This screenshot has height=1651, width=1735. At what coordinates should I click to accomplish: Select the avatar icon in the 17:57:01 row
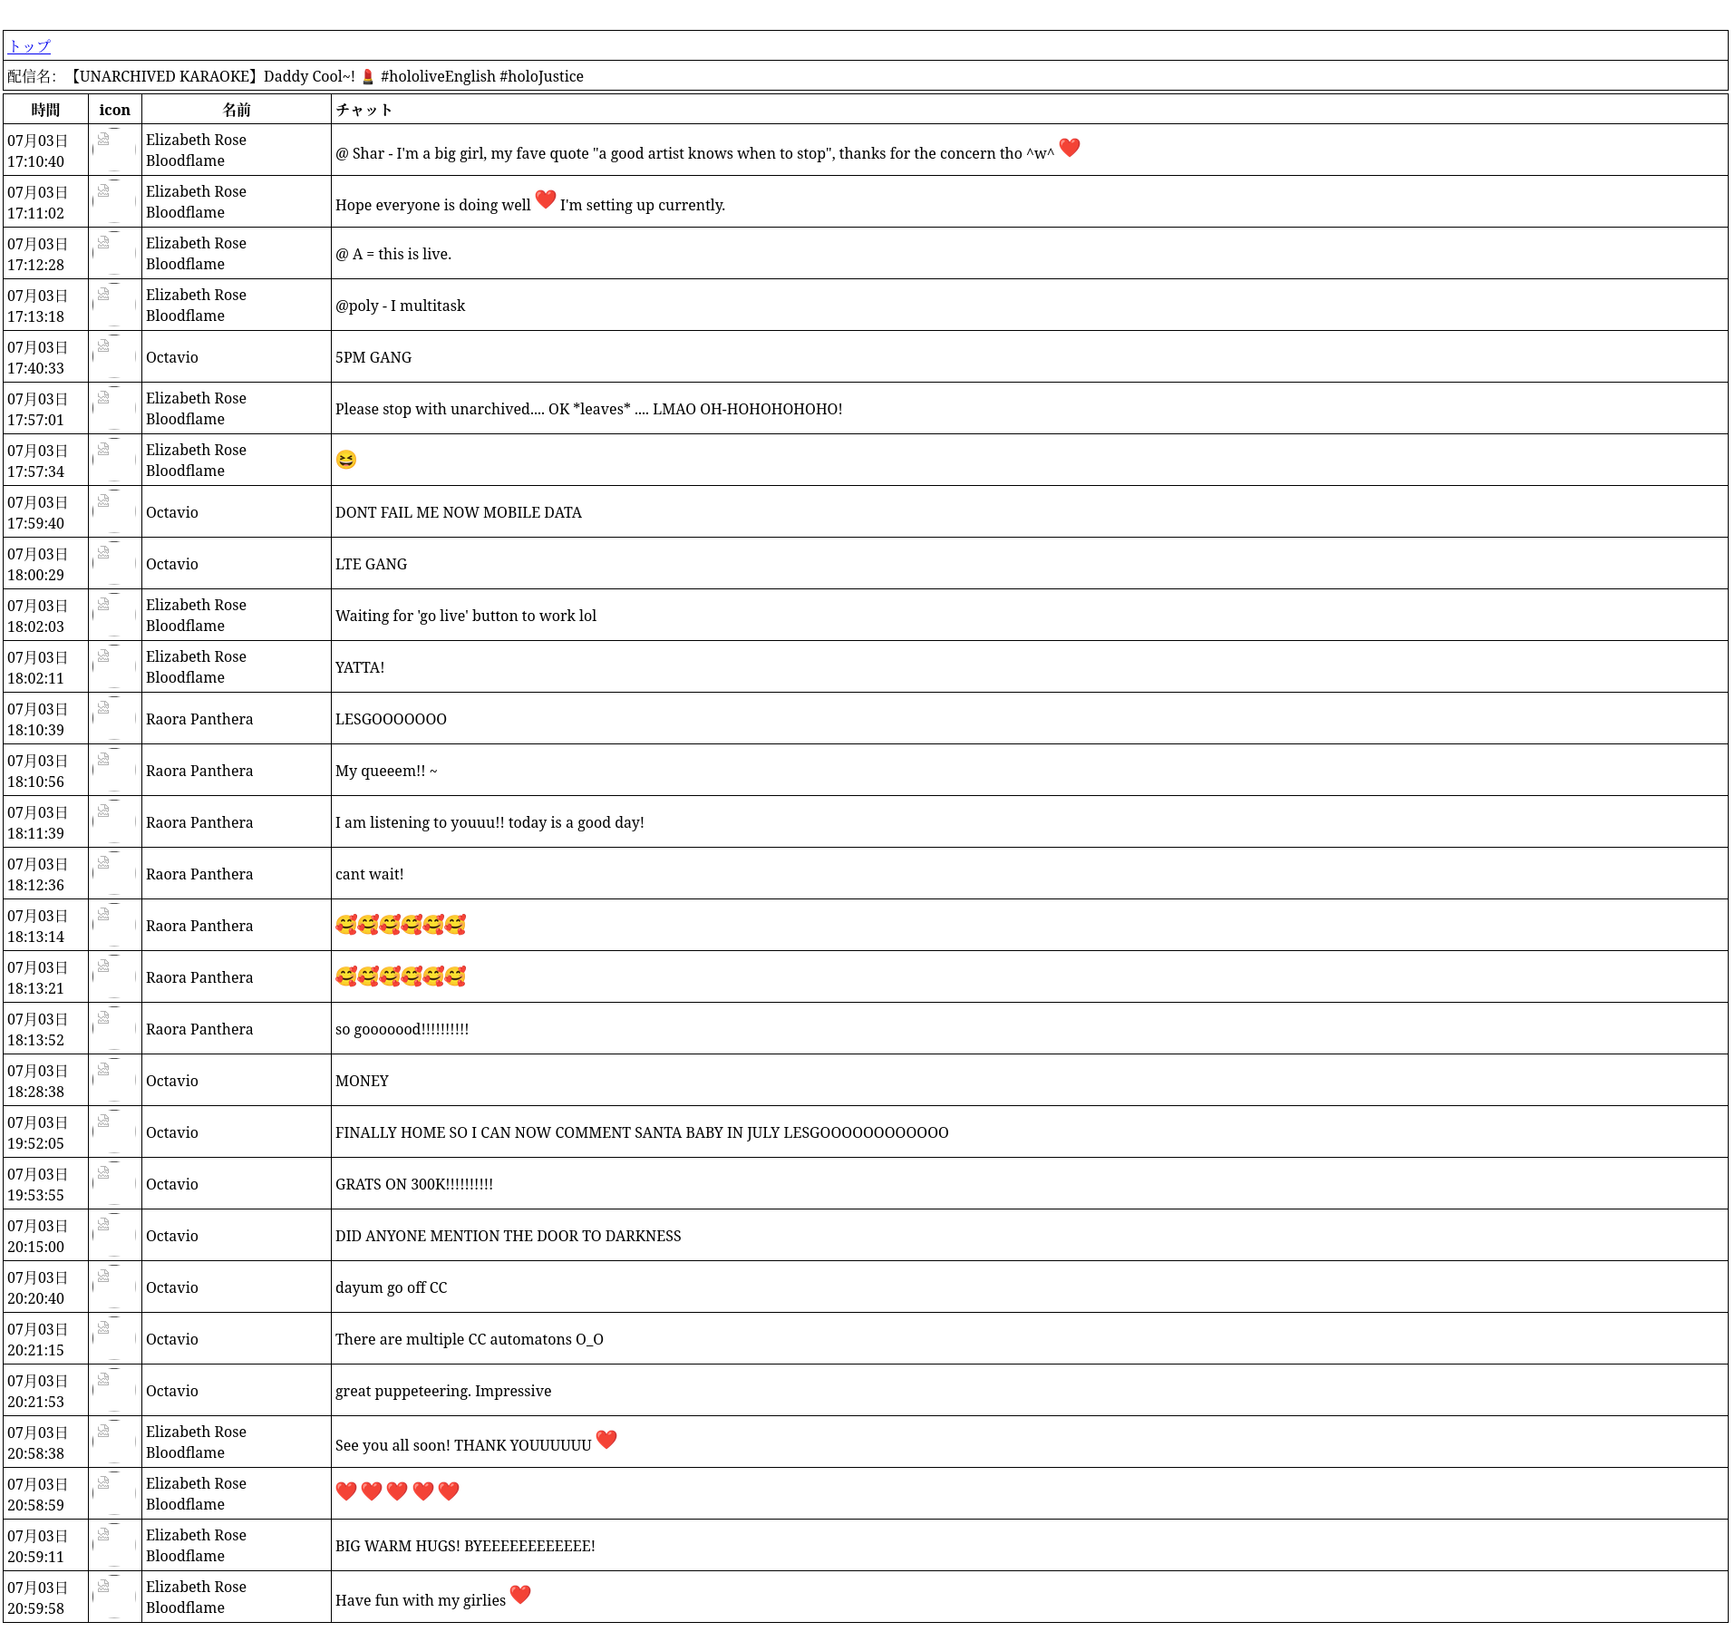click(x=114, y=408)
